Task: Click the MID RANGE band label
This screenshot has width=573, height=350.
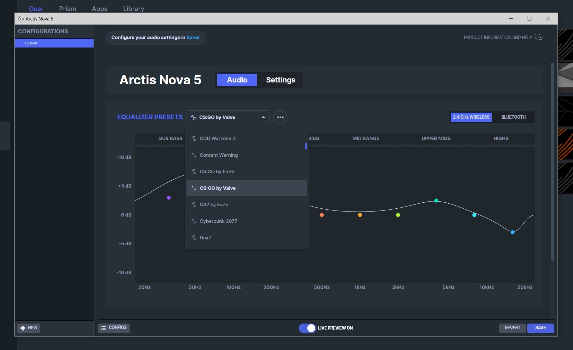Action: (366, 138)
